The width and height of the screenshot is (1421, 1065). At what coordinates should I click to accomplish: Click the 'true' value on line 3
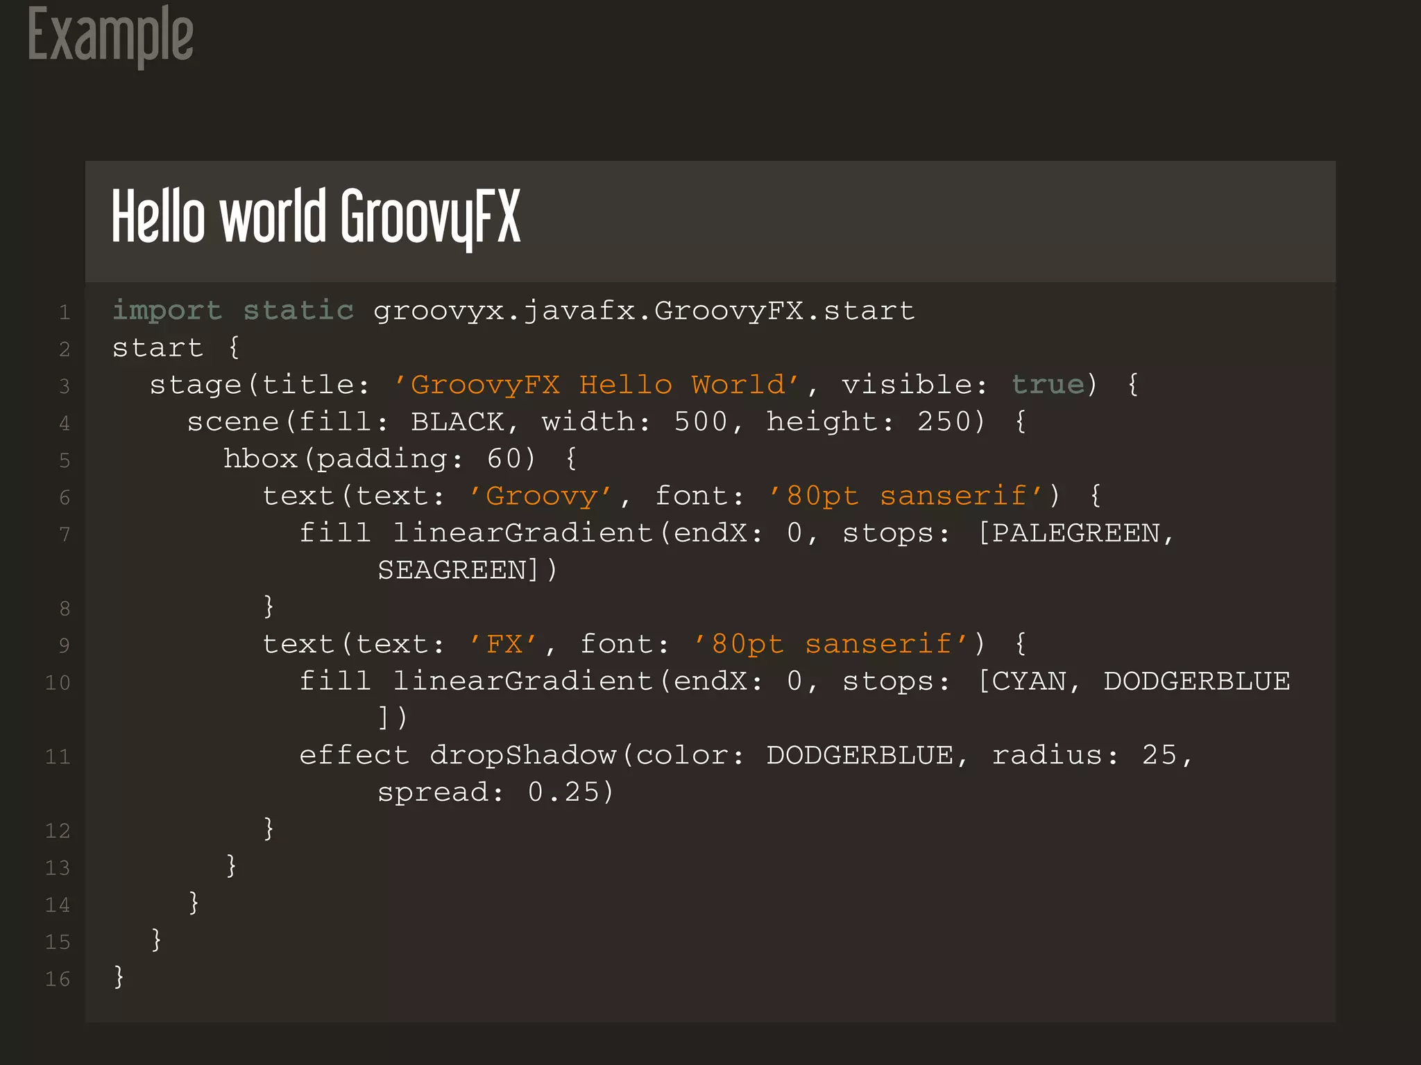point(1048,384)
